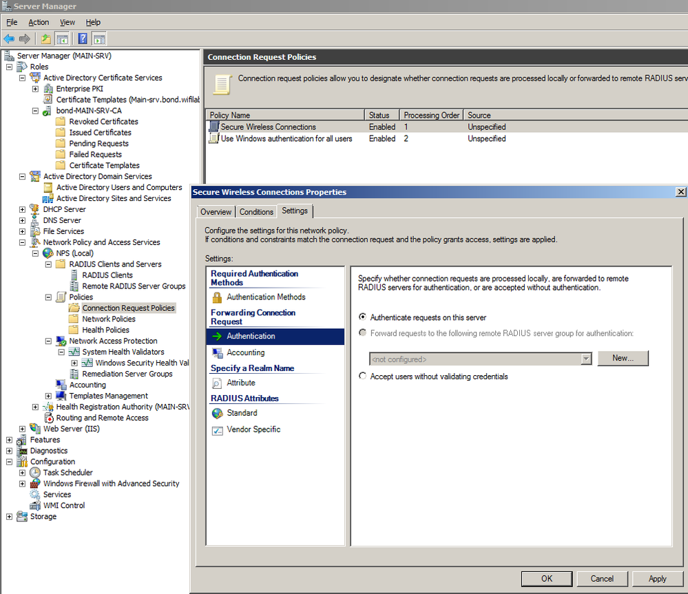Expand the File Services node
The height and width of the screenshot is (594, 688).
(22, 231)
